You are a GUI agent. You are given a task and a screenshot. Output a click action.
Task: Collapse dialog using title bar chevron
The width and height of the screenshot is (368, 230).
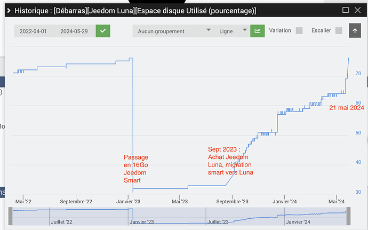[x=9, y=11]
